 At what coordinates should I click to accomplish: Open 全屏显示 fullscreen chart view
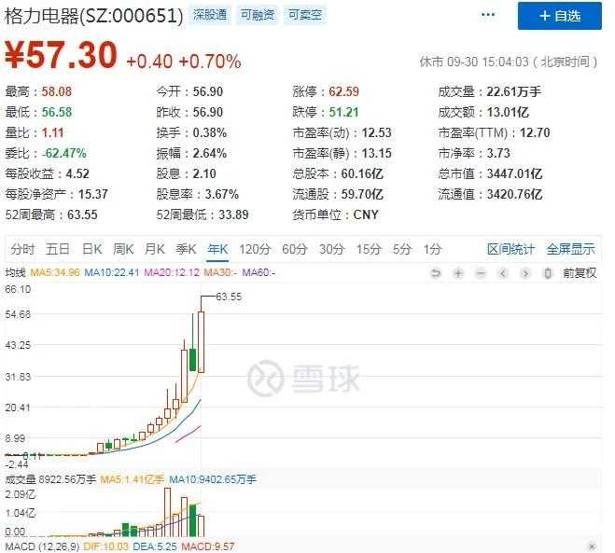[571, 249]
